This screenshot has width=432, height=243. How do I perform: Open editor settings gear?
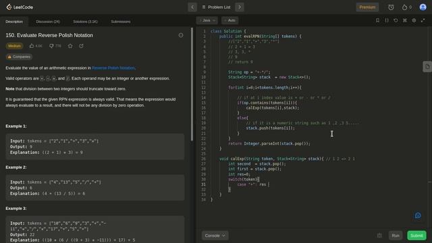click(x=414, y=20)
